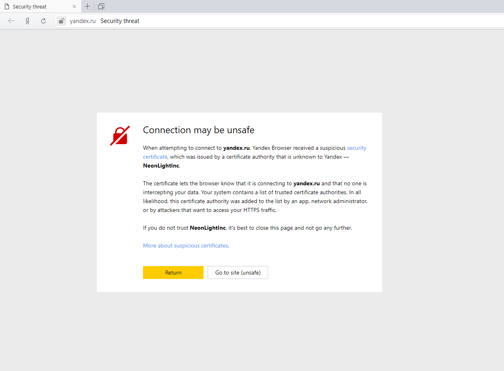The width and height of the screenshot is (504, 371).
Task: Reload the page using refresh icon
Action: tap(43, 21)
